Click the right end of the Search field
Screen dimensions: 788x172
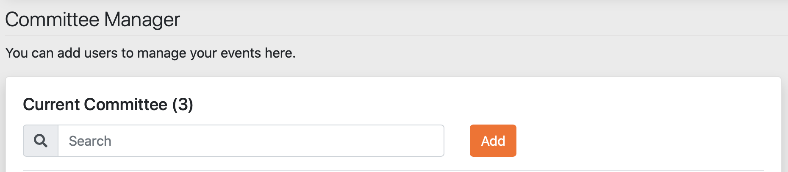(x=432, y=141)
